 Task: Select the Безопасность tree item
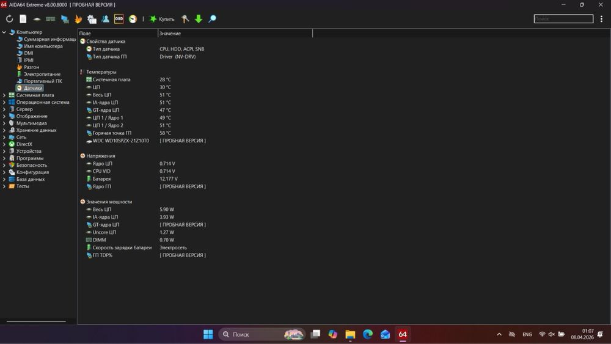[x=27, y=165]
